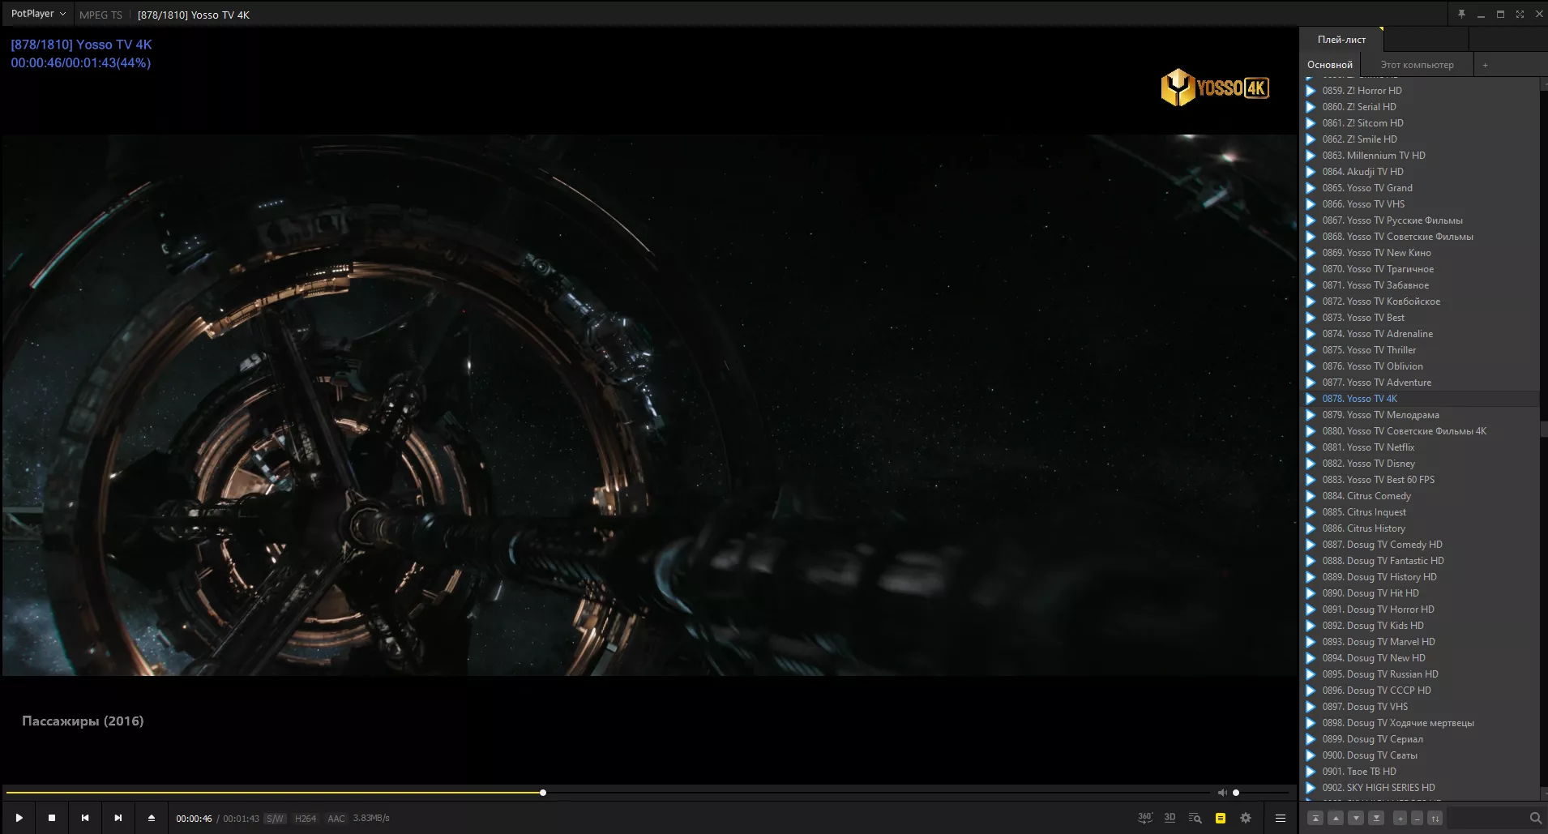The image size is (1548, 834).
Task: Open the hamburger main menu icon
Action: pos(1281,818)
